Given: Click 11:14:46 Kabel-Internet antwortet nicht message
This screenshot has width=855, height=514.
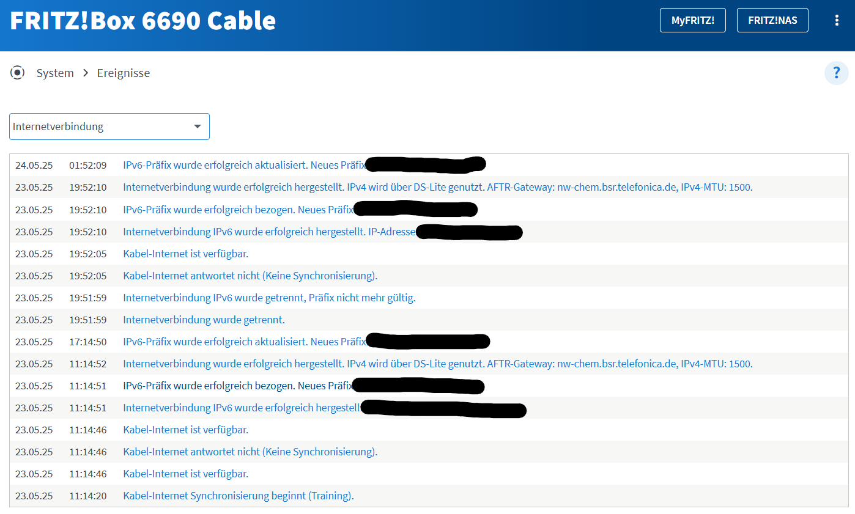Looking at the screenshot, I should click(250, 452).
